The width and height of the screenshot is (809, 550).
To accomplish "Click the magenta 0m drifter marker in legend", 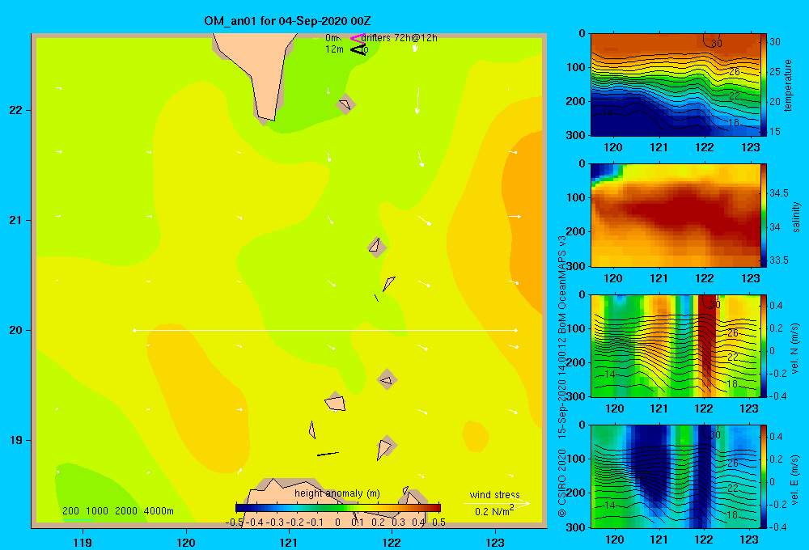I will [357, 38].
